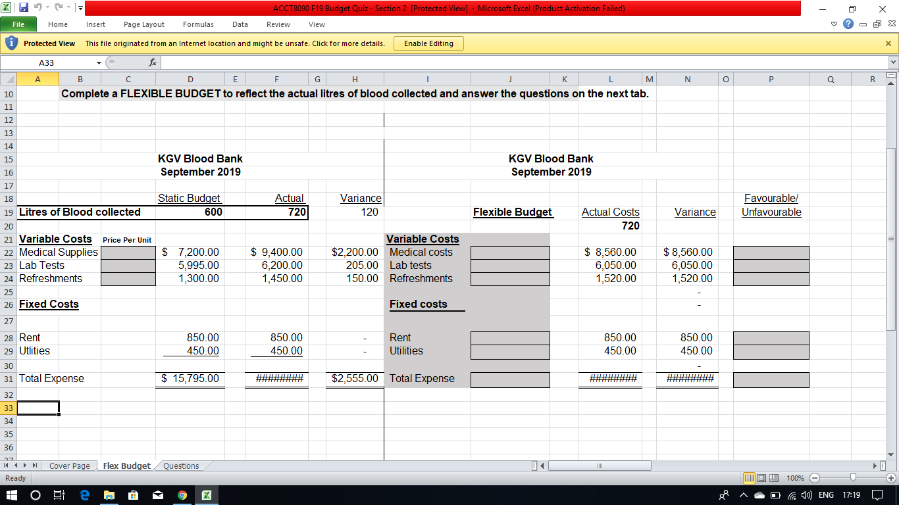Switch to Page Layout view in status bar
Screen dimensions: 899x505
pyautogui.click(x=761, y=478)
